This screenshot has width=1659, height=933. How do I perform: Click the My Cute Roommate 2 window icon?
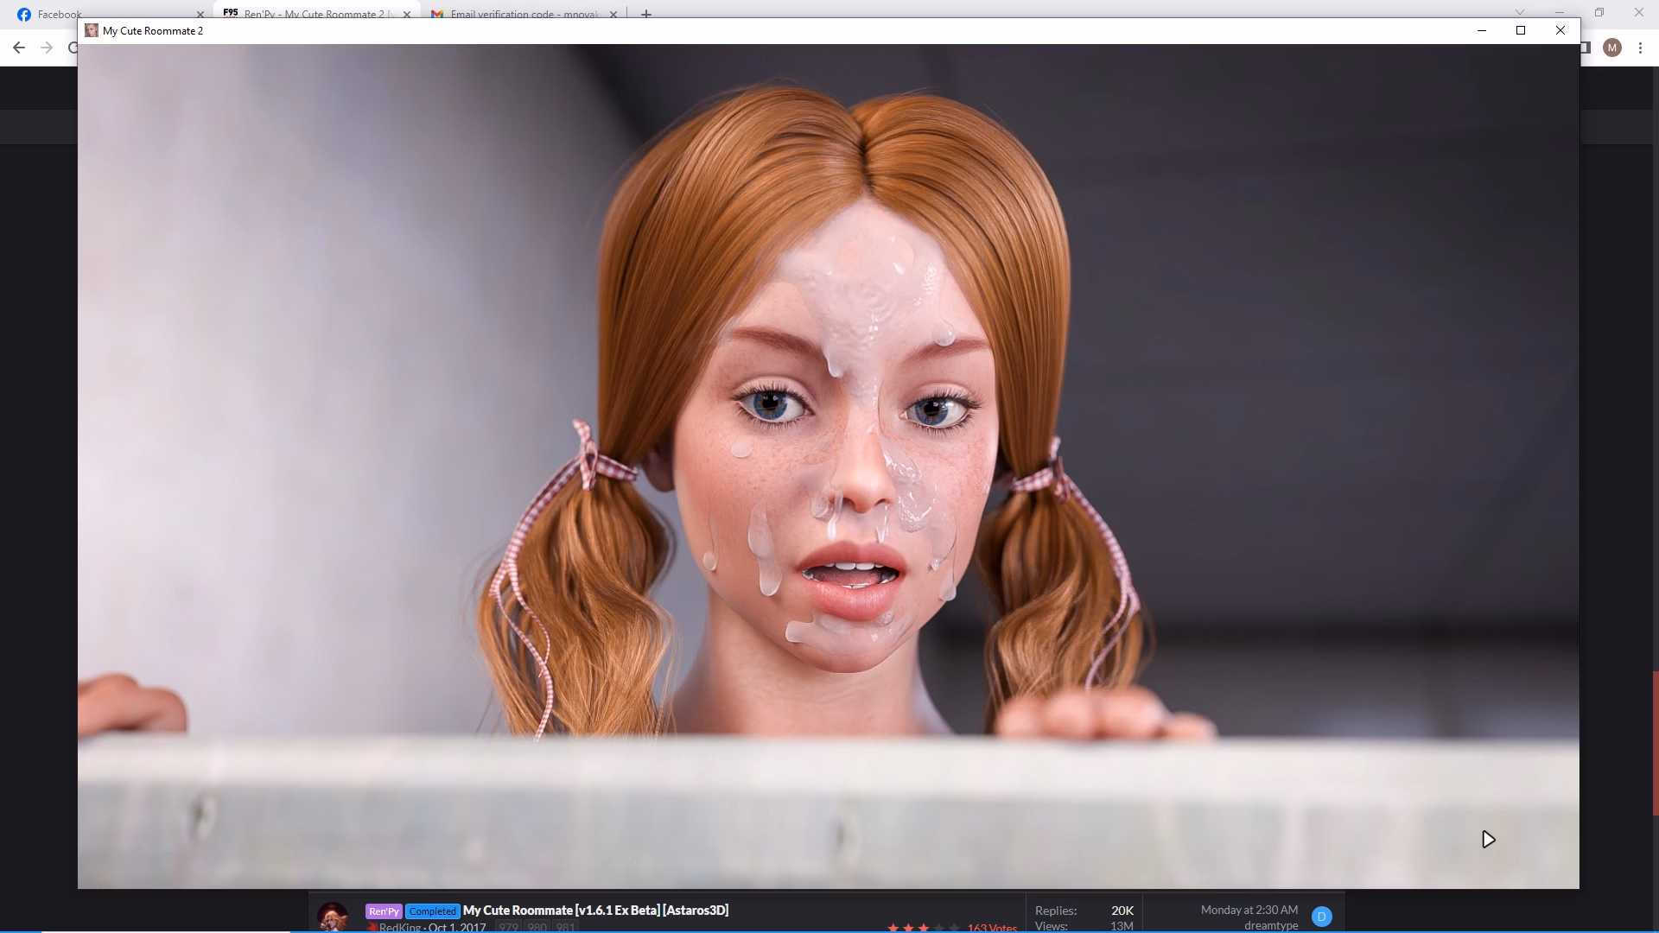click(92, 30)
